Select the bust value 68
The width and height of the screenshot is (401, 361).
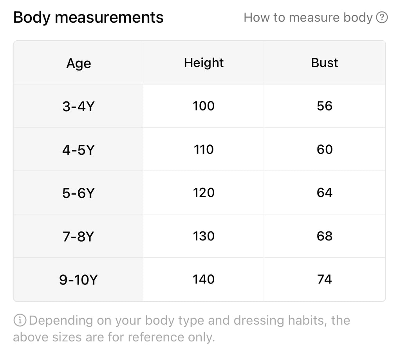[325, 236]
